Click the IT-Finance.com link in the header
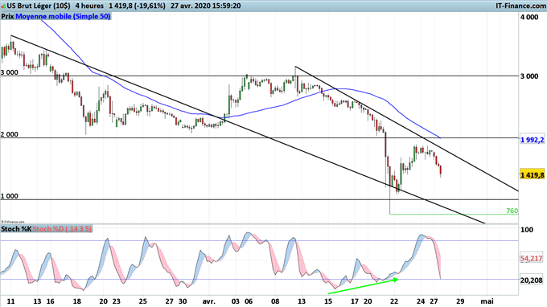Screen dimensions: 547x307 coord(520,6)
